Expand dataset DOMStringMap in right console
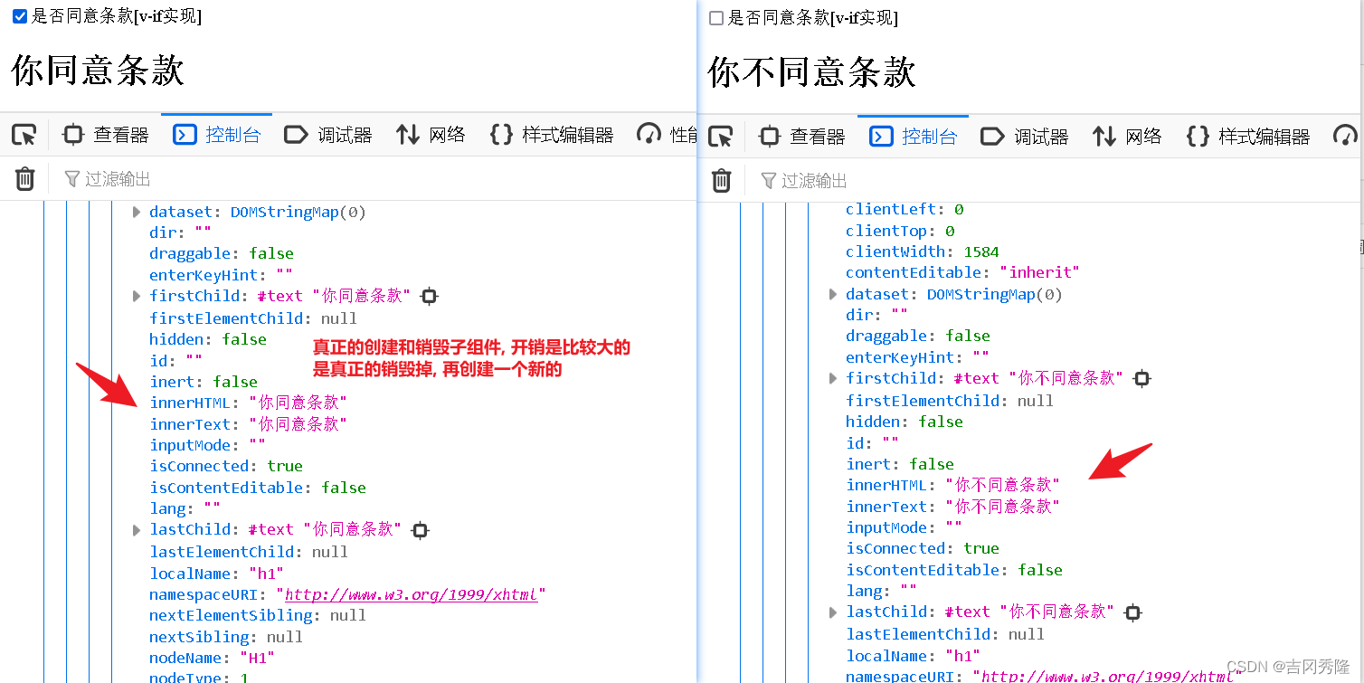The height and width of the screenshot is (683, 1364). [x=833, y=294]
